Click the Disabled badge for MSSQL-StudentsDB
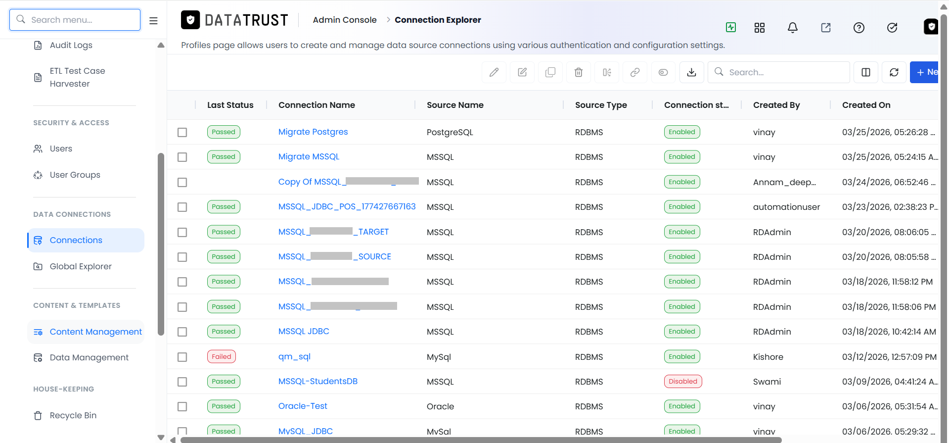 point(682,381)
